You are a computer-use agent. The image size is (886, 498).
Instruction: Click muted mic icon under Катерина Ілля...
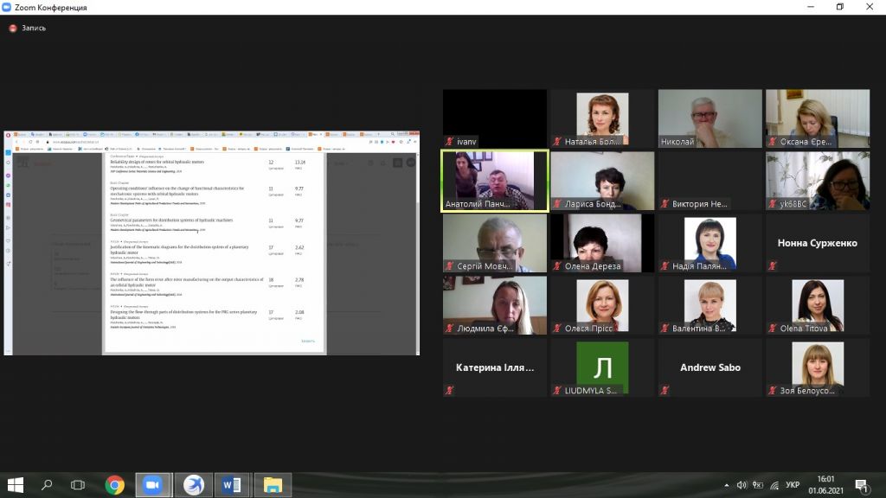click(450, 390)
